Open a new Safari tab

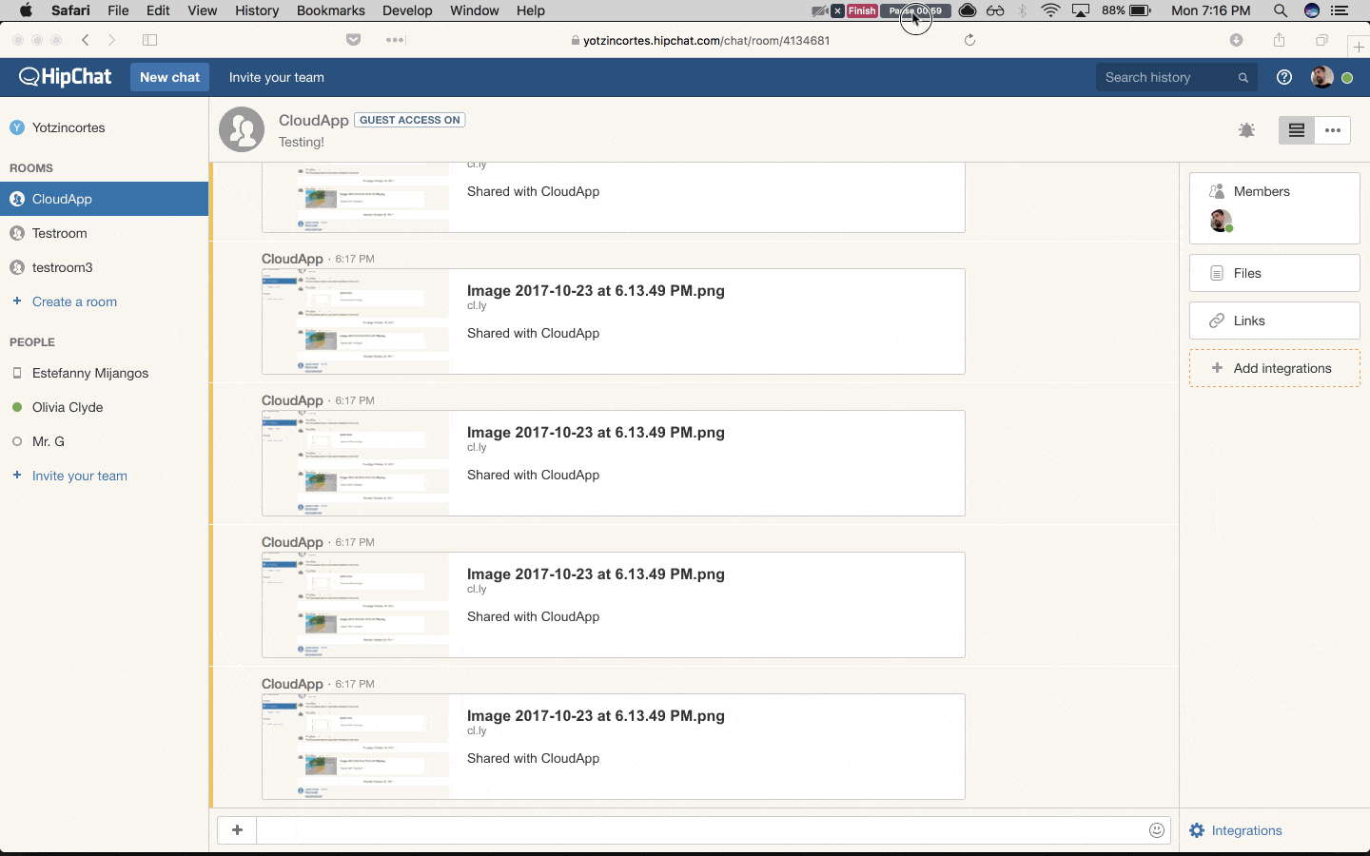click(1359, 47)
